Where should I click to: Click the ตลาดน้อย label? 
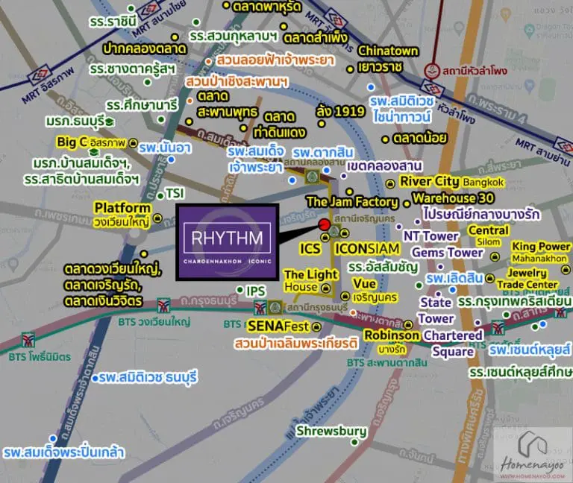click(419, 138)
